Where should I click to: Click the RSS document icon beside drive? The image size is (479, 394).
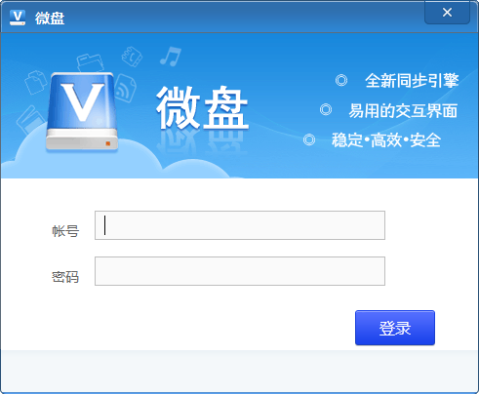126,88
